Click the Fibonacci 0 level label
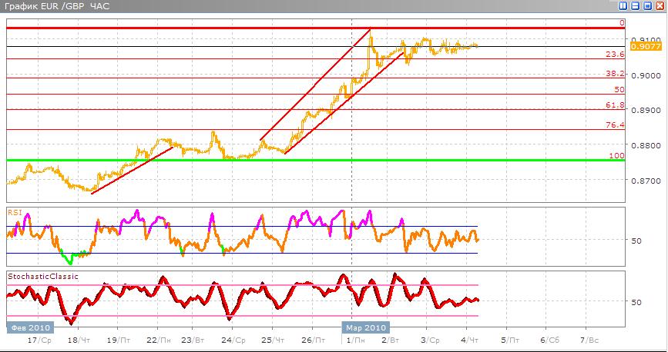Image resolution: width=668 pixels, height=352 pixels. pyautogui.click(x=622, y=23)
